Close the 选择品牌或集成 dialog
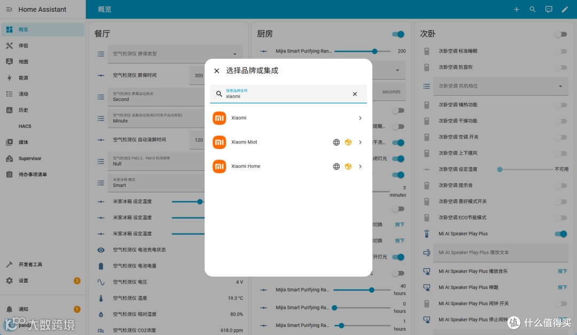The width and height of the screenshot is (577, 335). pos(217,71)
